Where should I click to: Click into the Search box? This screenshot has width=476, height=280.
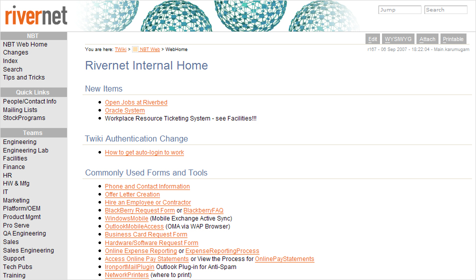tap(445, 9)
